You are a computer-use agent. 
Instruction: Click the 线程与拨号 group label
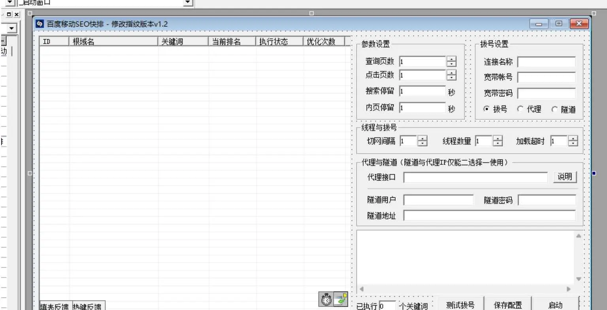click(379, 128)
